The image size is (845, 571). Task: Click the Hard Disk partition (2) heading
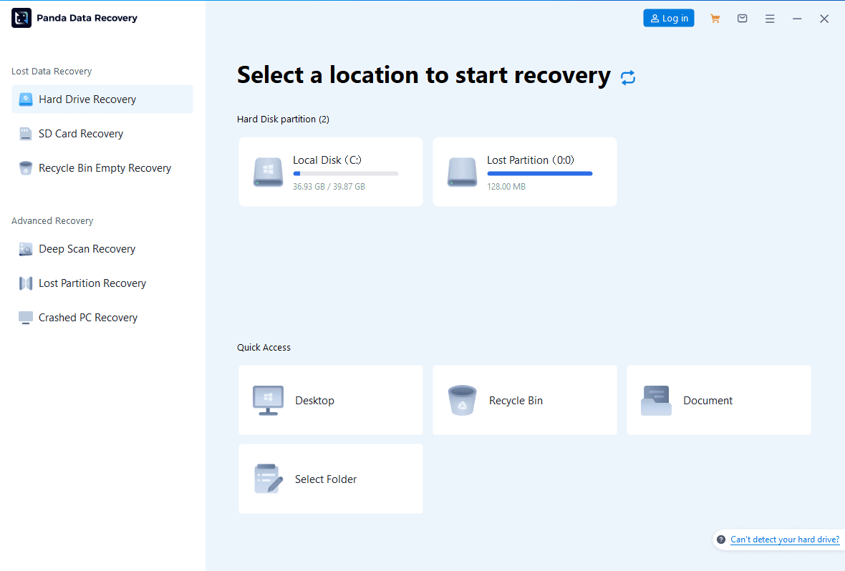(x=283, y=119)
